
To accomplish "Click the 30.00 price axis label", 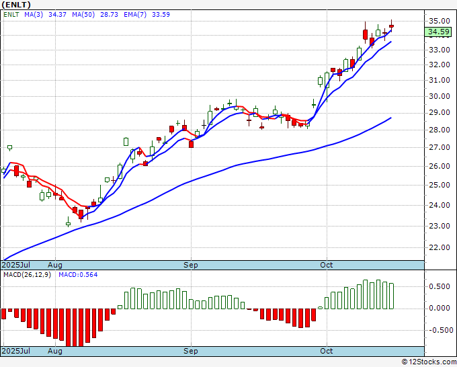I will click(x=440, y=96).
